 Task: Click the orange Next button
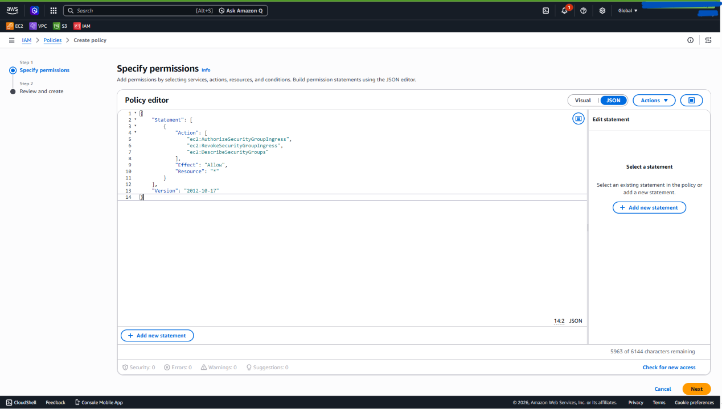(x=696, y=389)
